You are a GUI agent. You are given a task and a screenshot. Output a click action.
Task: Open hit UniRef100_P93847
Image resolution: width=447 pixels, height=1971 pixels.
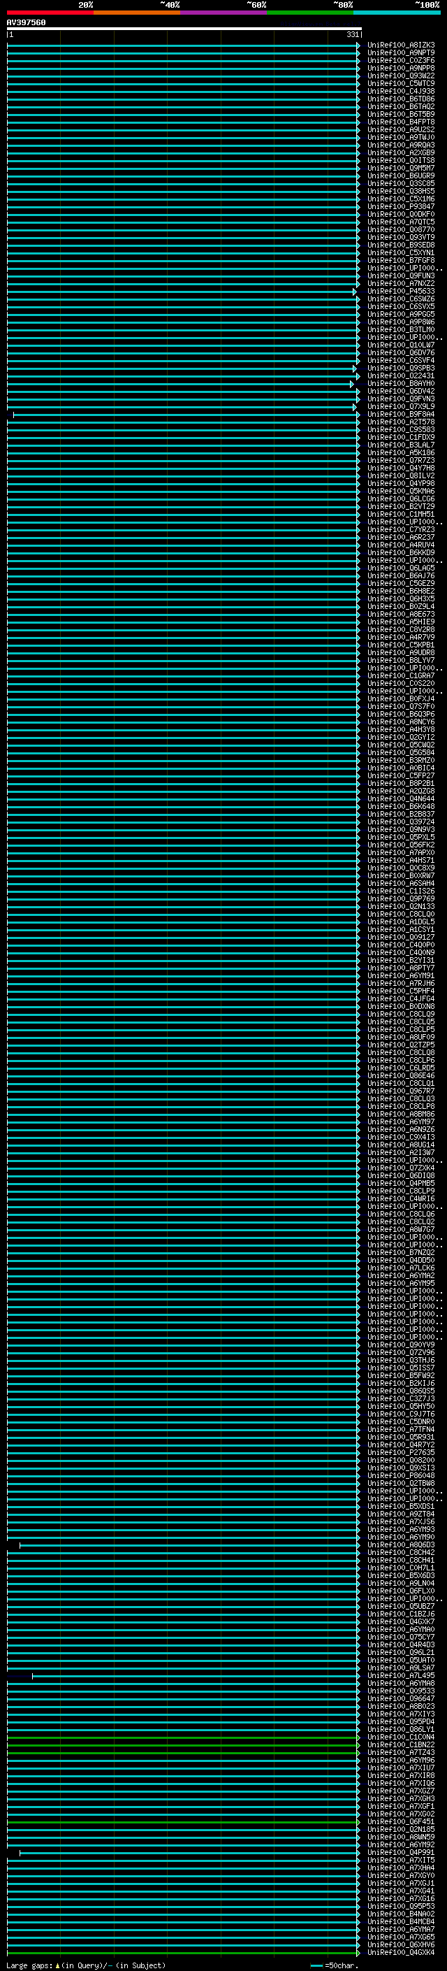[401, 206]
